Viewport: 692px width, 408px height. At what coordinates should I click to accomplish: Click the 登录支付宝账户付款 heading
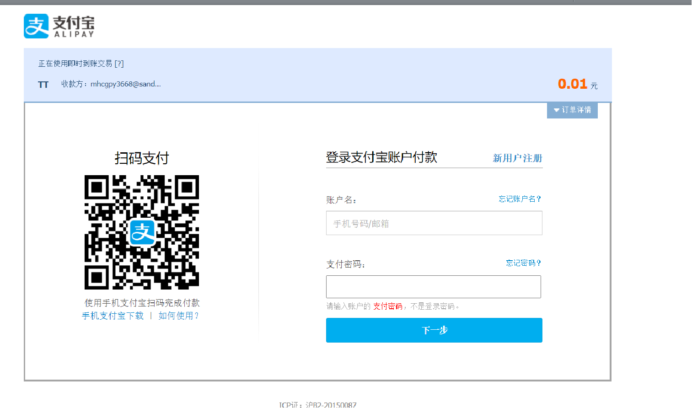click(381, 157)
